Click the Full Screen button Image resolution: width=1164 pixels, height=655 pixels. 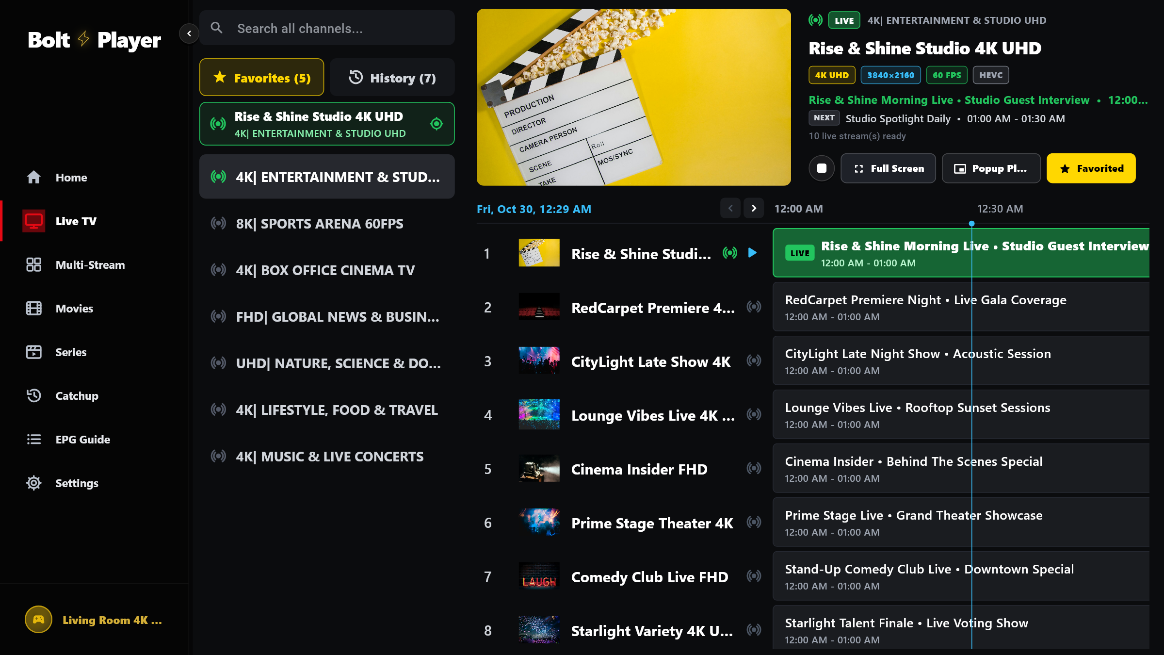point(888,168)
